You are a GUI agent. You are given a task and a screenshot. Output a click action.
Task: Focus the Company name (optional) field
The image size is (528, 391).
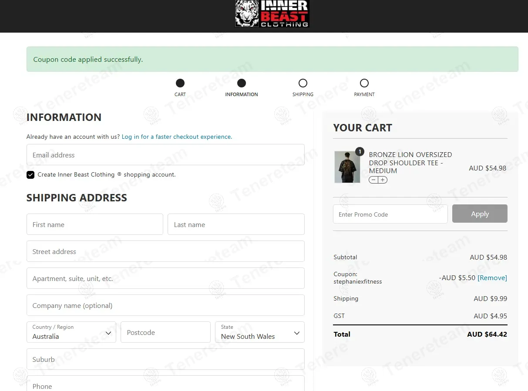tap(165, 305)
